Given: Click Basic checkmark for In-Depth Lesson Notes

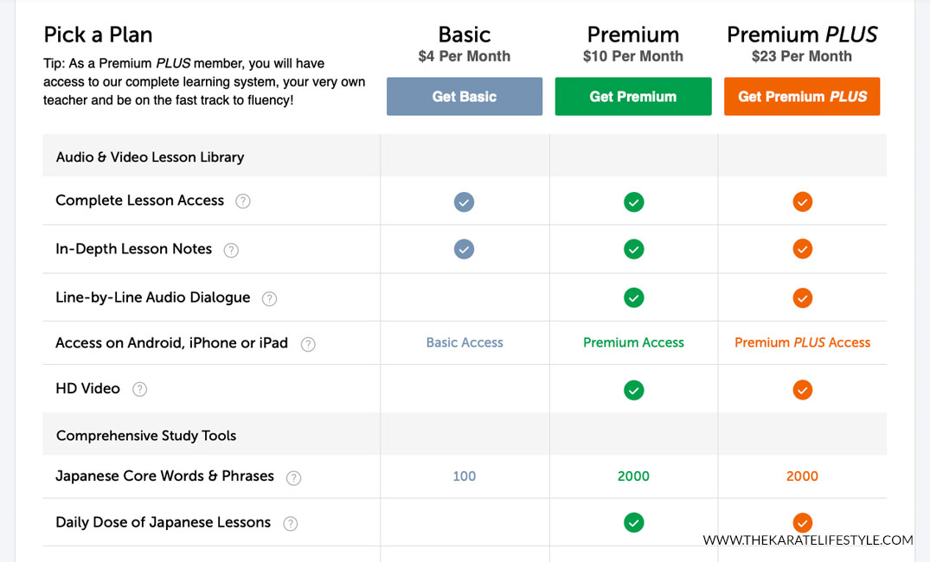Looking at the screenshot, I should coord(465,250).
